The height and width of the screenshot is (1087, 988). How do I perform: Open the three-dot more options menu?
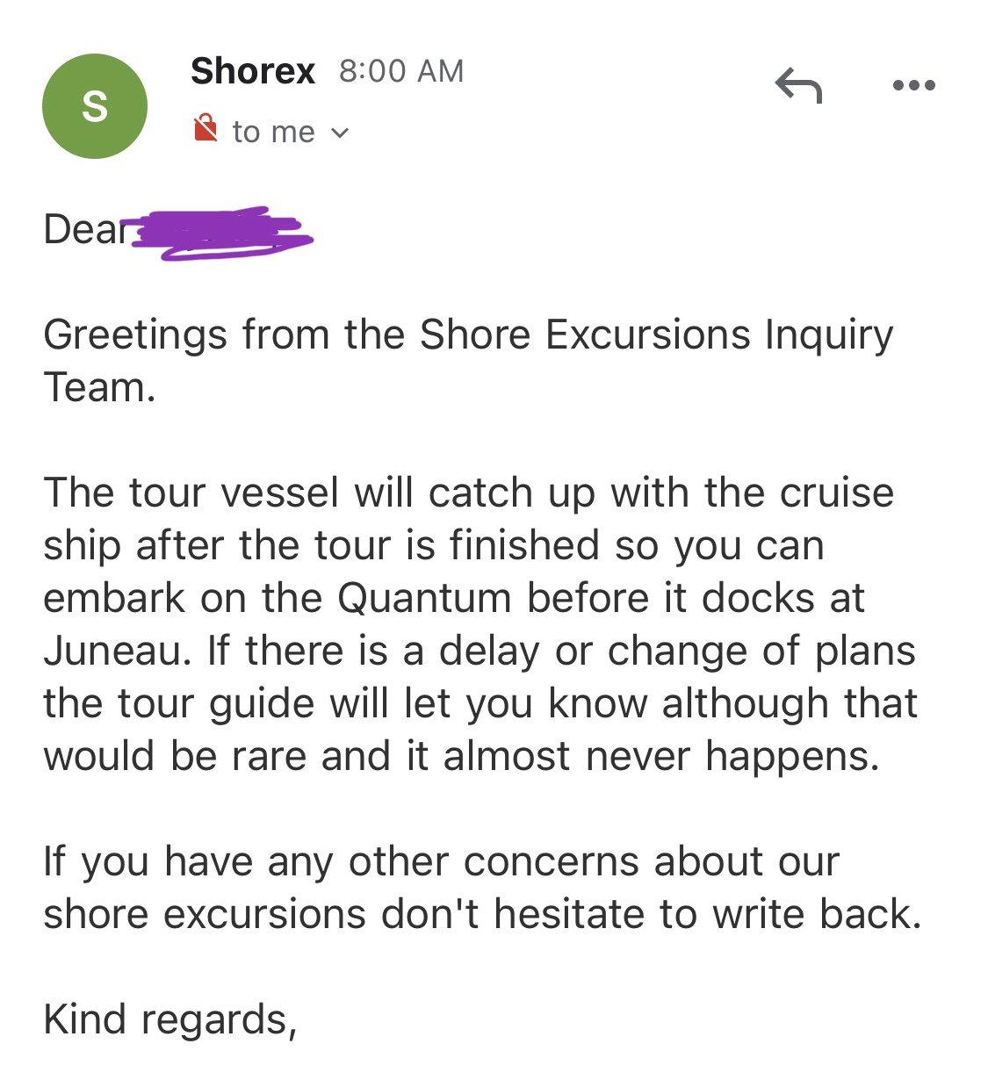(913, 86)
